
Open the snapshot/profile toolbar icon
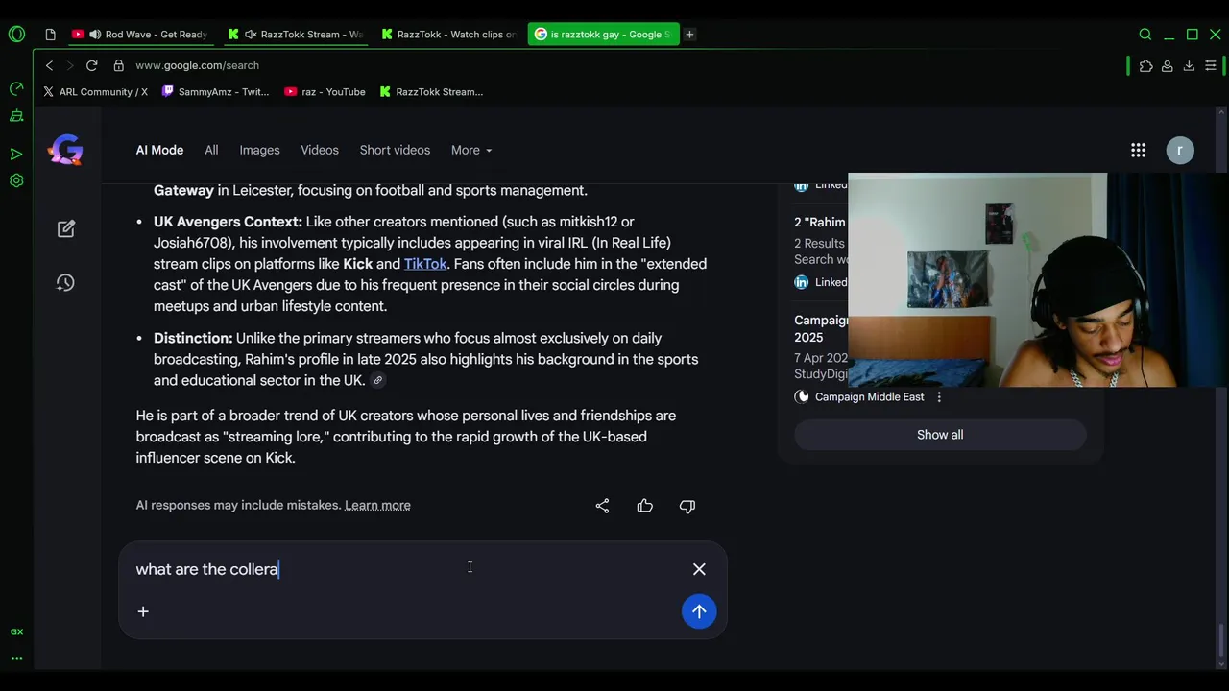(1167, 65)
